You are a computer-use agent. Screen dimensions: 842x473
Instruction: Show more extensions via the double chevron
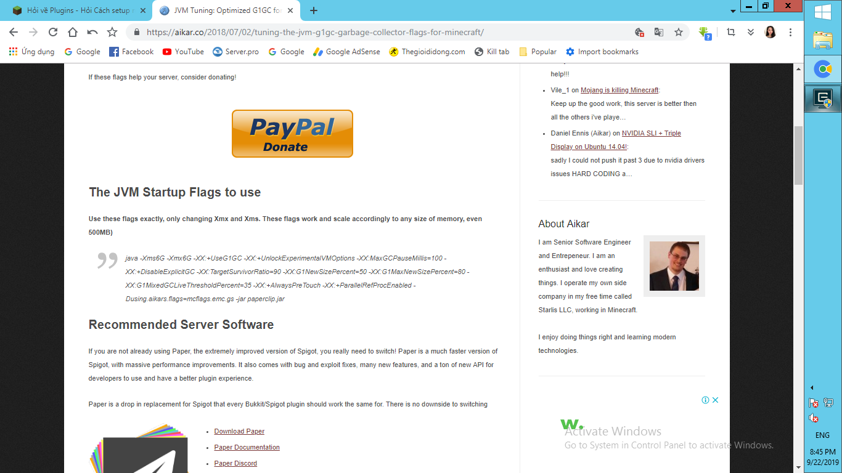point(751,32)
